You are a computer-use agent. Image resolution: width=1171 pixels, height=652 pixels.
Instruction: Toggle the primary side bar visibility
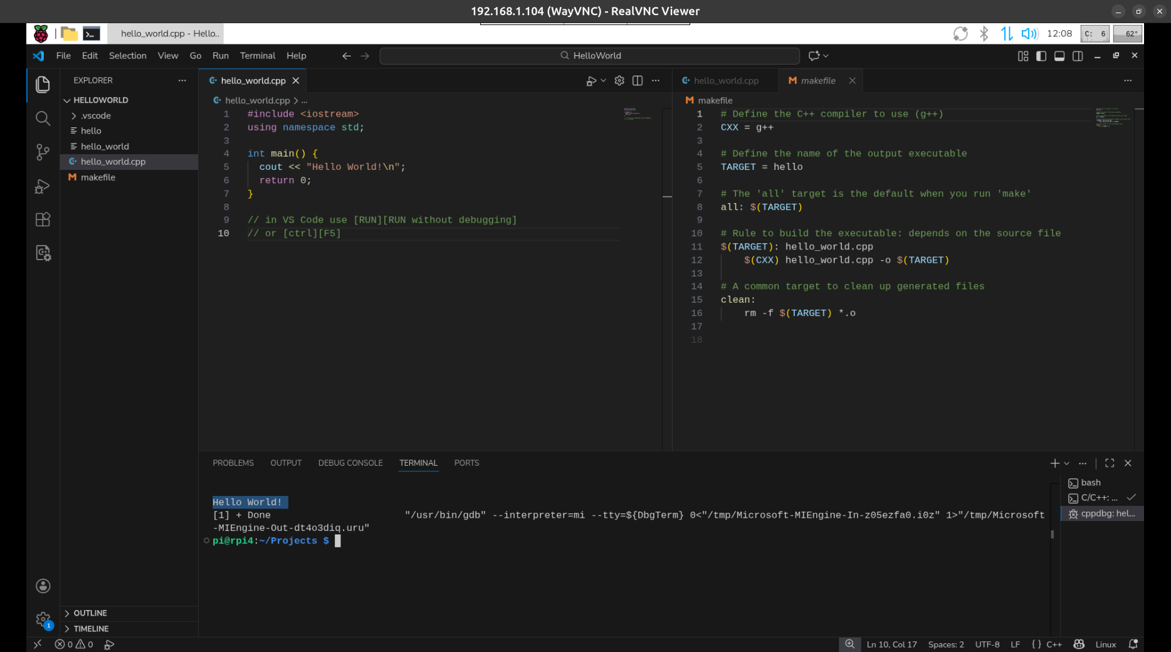click(x=1041, y=56)
